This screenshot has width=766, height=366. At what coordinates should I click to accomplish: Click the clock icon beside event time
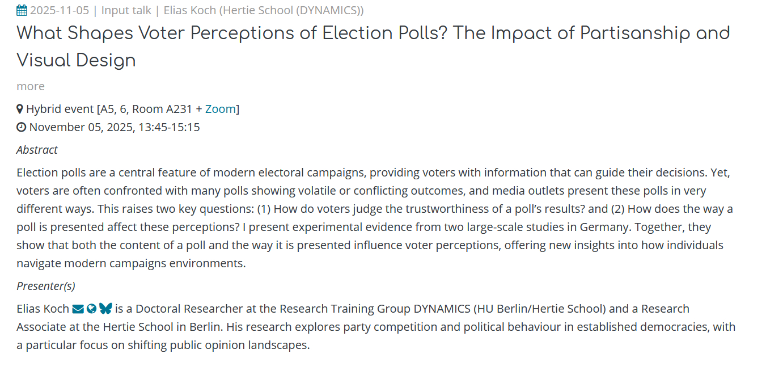pyautogui.click(x=21, y=127)
